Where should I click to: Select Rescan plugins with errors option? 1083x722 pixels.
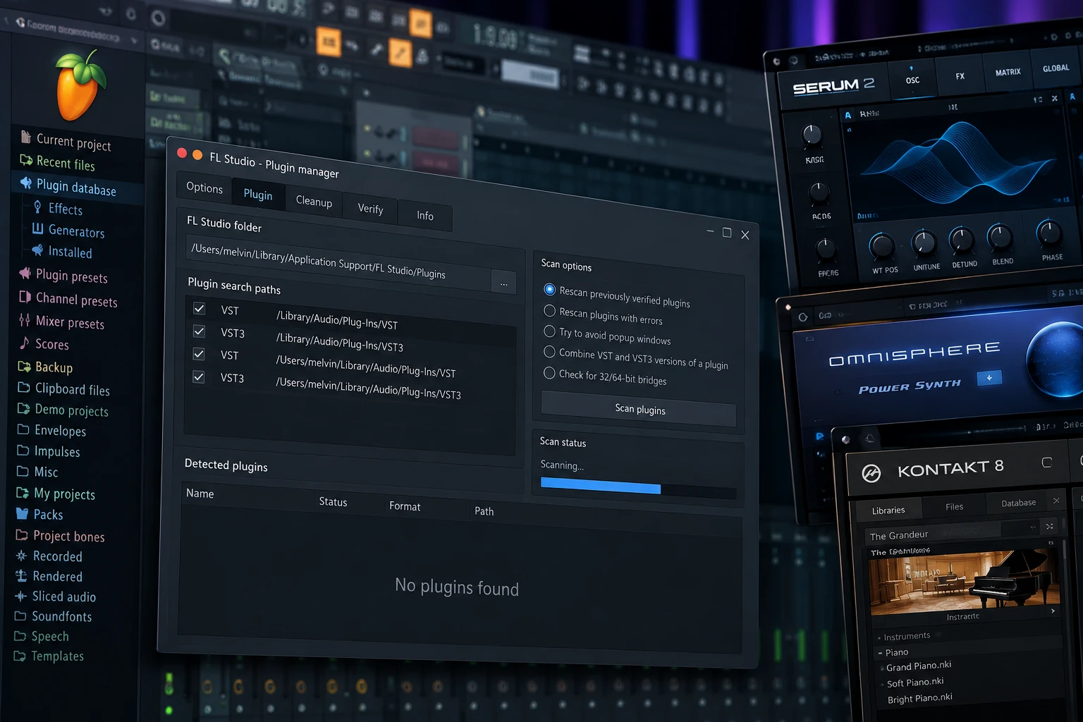pyautogui.click(x=550, y=310)
